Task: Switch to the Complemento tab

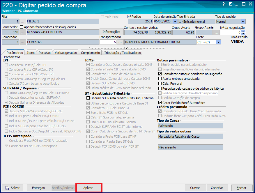Action: click(x=91, y=53)
